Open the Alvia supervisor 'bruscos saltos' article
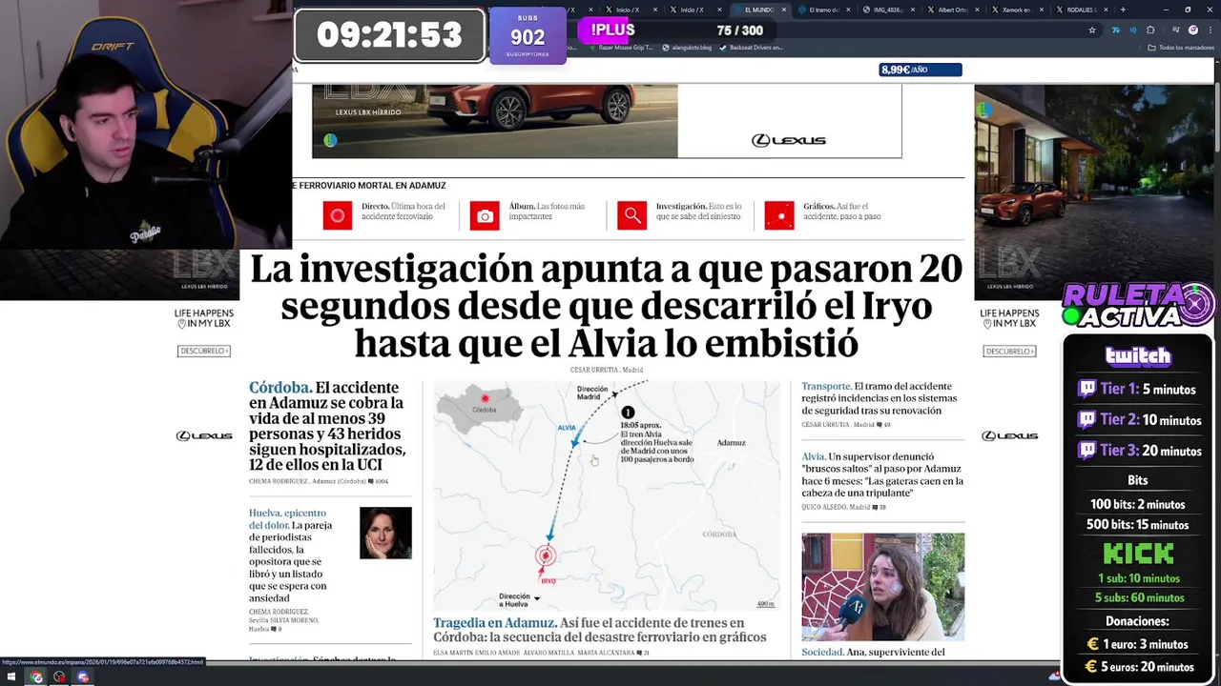 point(882,474)
